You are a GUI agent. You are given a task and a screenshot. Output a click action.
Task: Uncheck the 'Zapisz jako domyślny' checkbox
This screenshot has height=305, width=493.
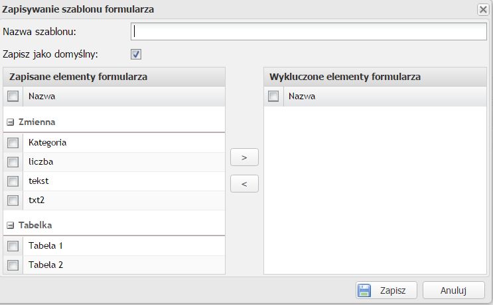tap(136, 54)
